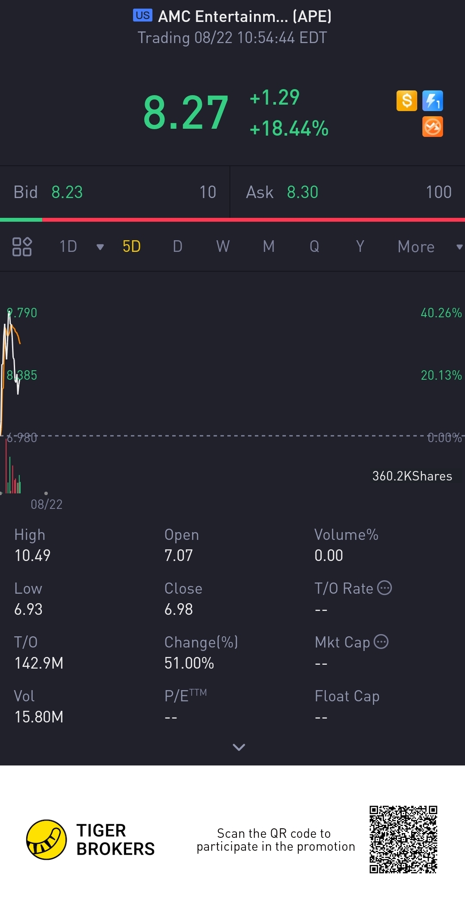
Task: Tap the info icon beside Mkt Cap
Action: (x=381, y=641)
